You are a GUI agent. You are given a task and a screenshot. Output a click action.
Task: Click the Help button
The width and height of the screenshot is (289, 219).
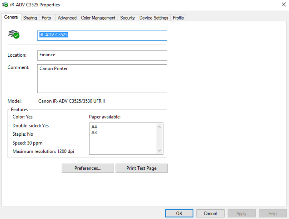[x=273, y=213]
